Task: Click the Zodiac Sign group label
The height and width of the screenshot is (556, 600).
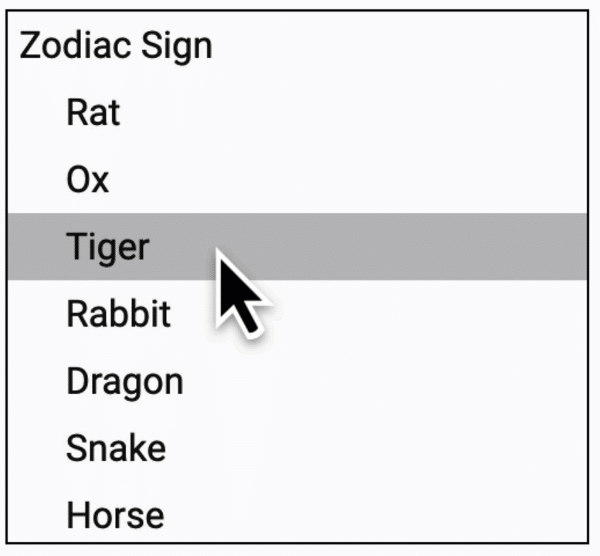Action: click(116, 46)
